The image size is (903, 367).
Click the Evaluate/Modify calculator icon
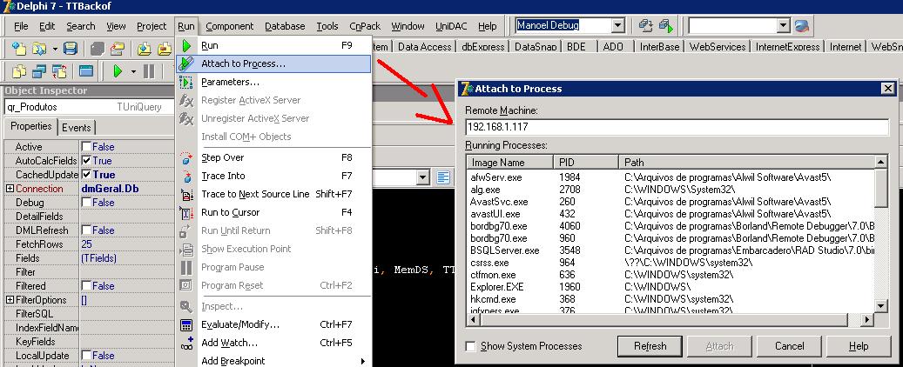[186, 325]
